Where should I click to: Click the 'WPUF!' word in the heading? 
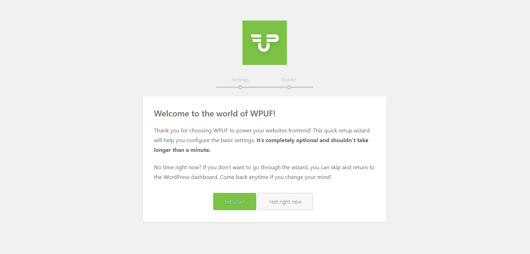263,114
